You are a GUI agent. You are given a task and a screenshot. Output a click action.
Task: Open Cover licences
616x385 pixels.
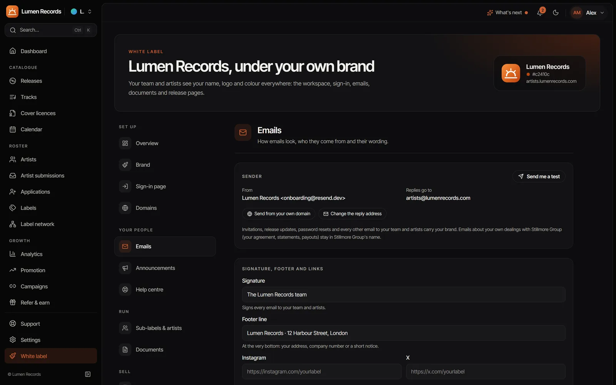click(x=51, y=113)
